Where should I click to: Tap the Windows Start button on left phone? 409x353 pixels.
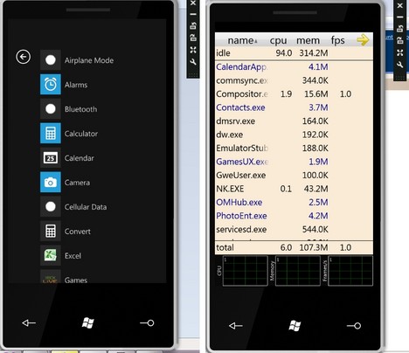87,323
